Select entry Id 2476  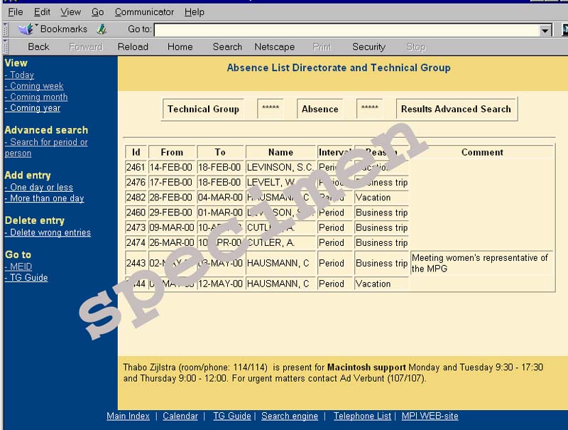(136, 183)
